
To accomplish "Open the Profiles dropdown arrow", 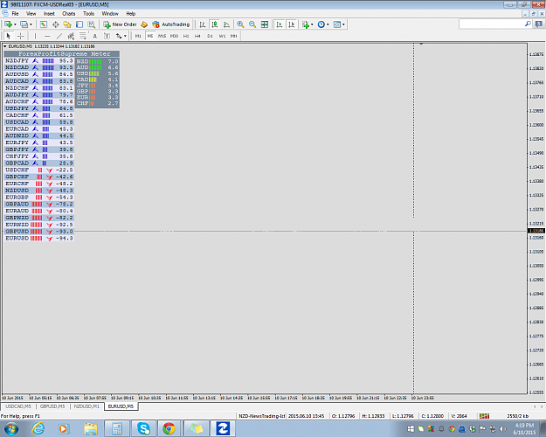I will click(31, 24).
